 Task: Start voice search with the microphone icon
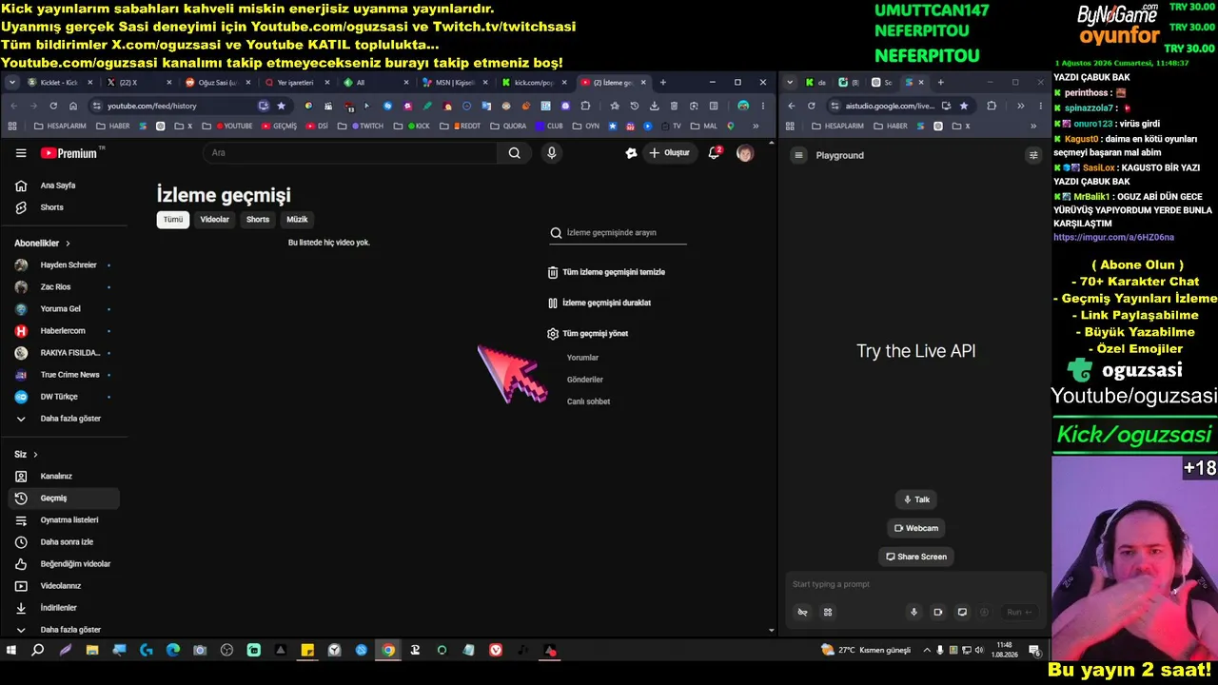[x=551, y=153]
